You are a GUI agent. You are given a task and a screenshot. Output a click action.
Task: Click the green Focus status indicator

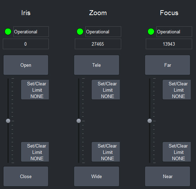(151, 32)
